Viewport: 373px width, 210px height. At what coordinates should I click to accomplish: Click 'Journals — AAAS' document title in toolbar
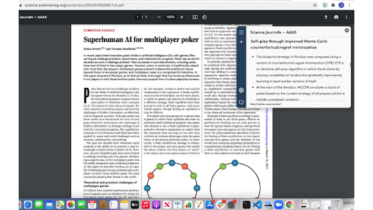[x=33, y=17]
